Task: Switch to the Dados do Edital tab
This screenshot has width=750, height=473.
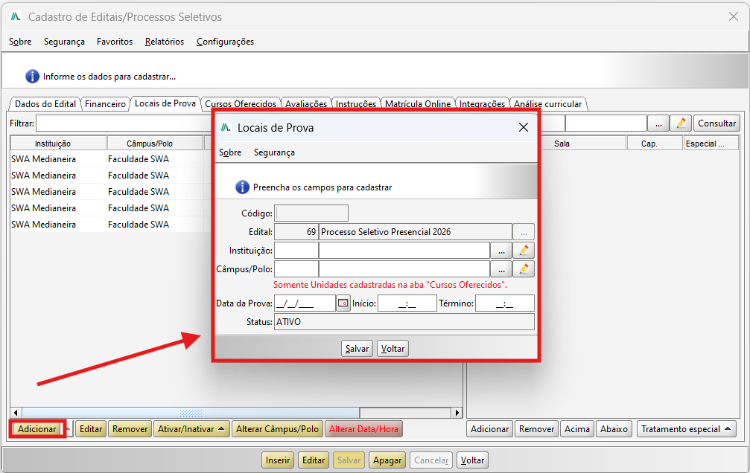Action: [45, 103]
